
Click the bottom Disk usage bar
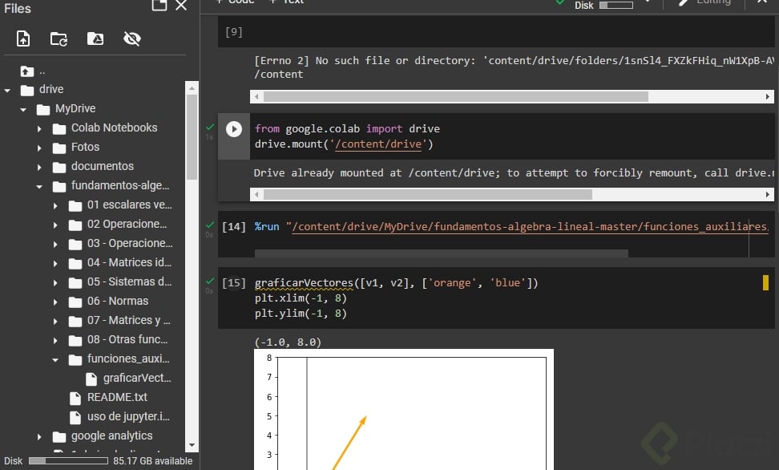pyautogui.click(x=68, y=461)
